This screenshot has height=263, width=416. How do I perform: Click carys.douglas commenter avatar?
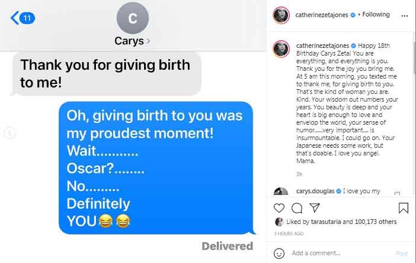280,192
